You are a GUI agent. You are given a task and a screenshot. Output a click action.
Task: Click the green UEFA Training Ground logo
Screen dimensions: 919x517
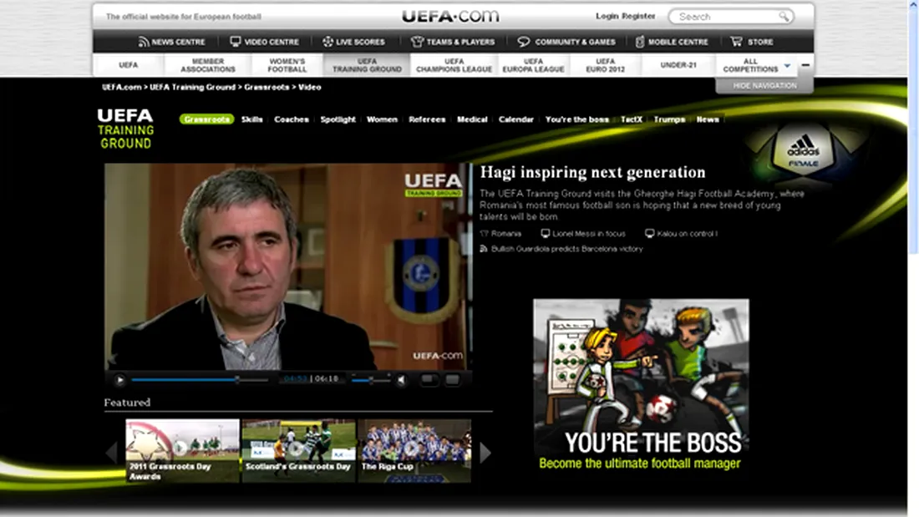(125, 129)
